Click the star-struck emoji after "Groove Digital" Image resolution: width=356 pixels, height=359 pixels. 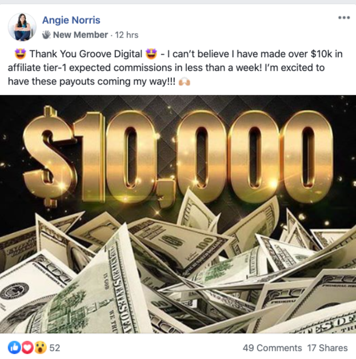click(x=151, y=54)
